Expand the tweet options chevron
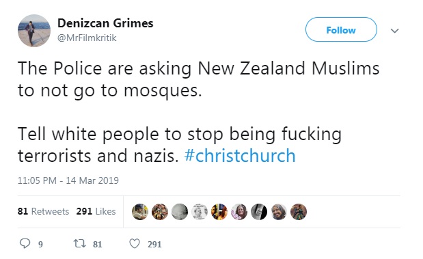Image resolution: width=423 pixels, height=259 pixels. (x=395, y=31)
